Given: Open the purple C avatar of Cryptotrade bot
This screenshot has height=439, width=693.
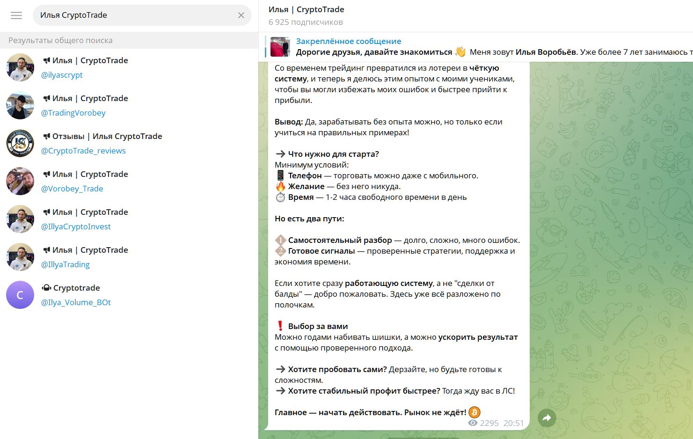Looking at the screenshot, I should pos(20,295).
